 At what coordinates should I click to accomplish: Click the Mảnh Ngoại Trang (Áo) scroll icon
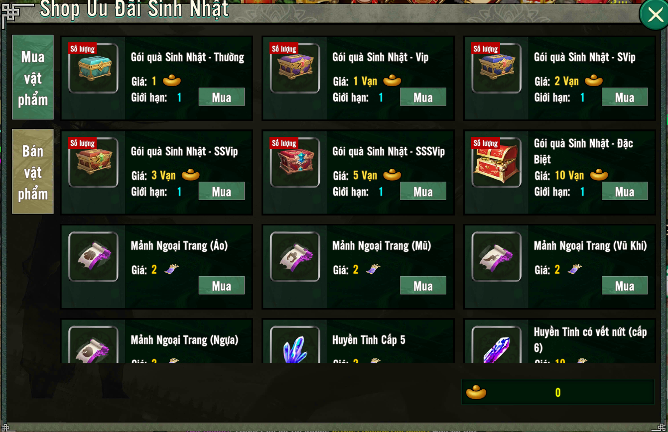[93, 257]
